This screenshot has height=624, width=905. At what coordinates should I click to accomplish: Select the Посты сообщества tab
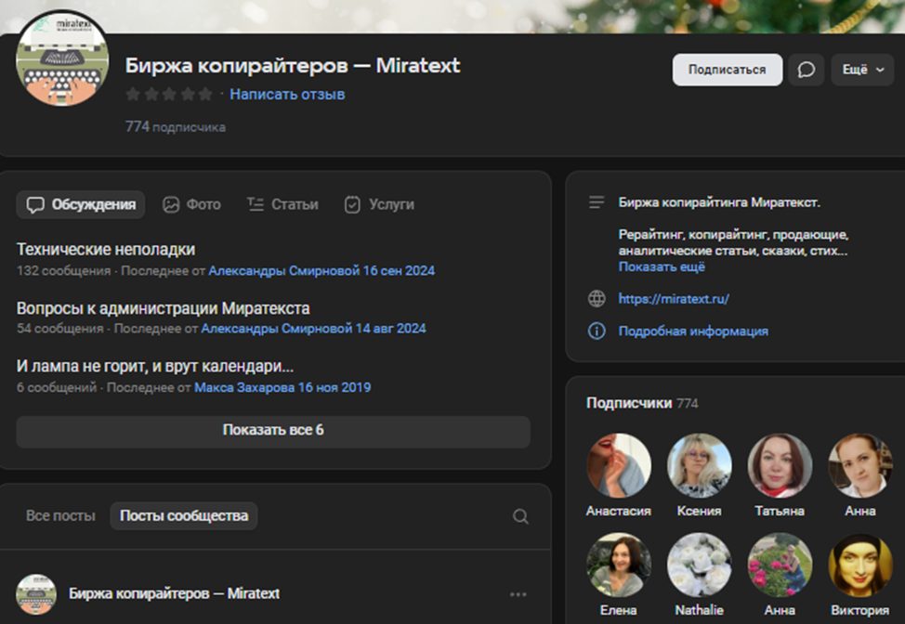click(x=184, y=515)
